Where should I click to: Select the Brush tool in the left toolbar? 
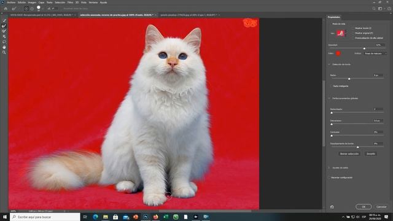[4, 31]
